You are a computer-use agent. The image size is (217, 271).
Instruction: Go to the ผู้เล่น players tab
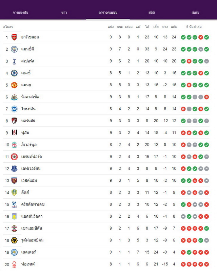(x=195, y=13)
